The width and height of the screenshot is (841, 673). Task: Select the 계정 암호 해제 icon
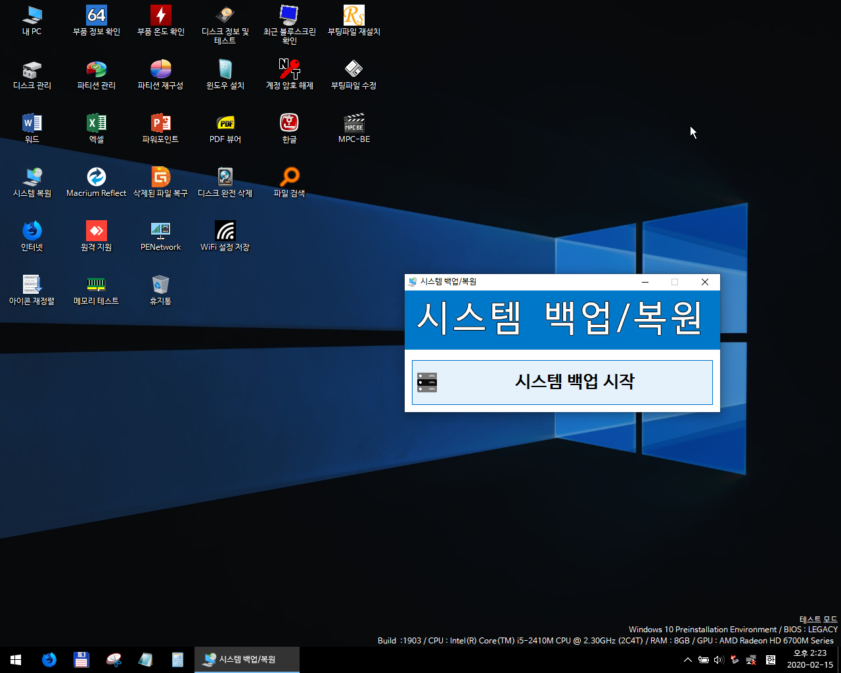point(290,74)
